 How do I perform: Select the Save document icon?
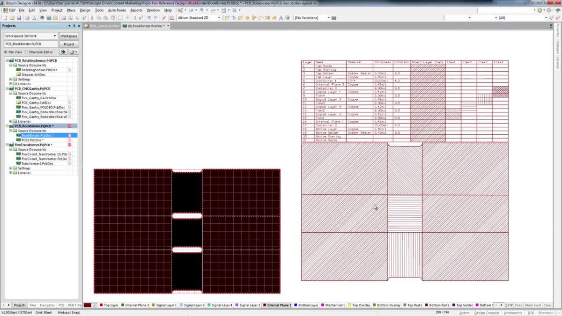click(19, 17)
